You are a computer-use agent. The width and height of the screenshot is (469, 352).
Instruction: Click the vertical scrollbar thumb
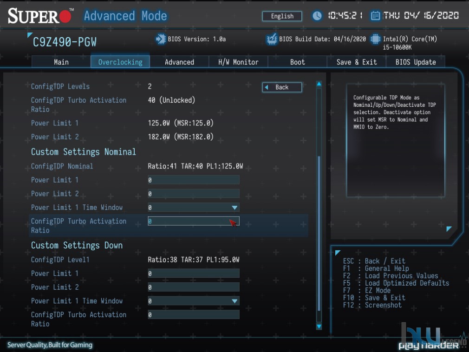[x=319, y=234]
